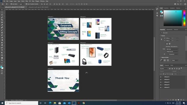Image resolution: width=187 pixels, height=105 pixels.
Task: Add layer mask icon at Layers bottom
Action: 173,100
